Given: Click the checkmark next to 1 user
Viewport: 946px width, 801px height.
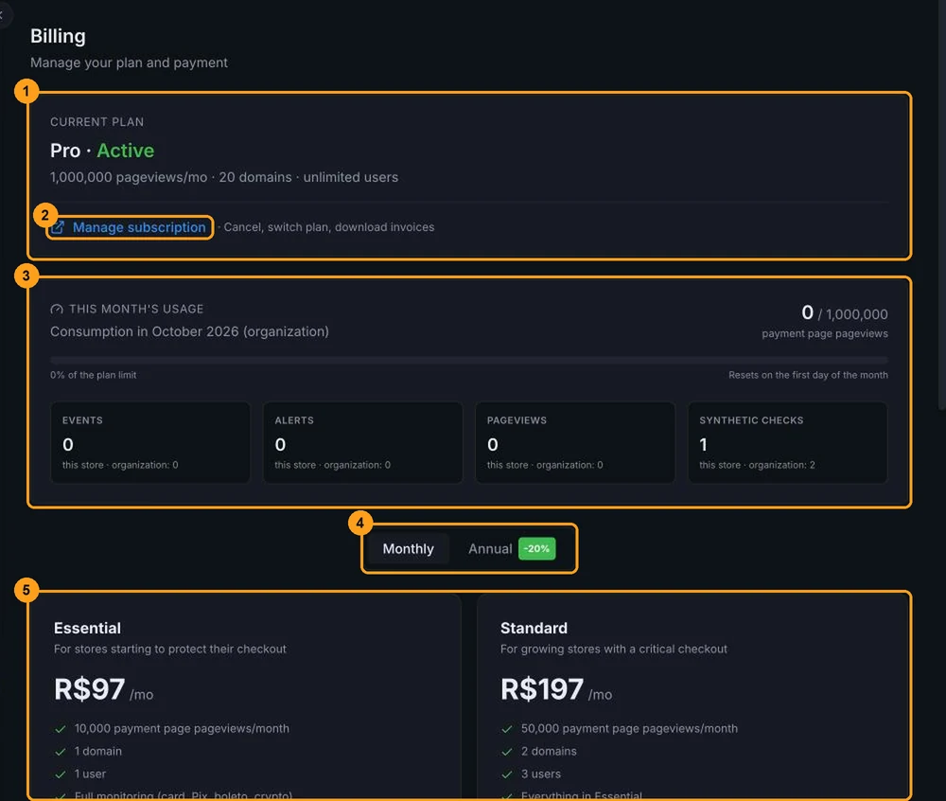Looking at the screenshot, I should [61, 774].
